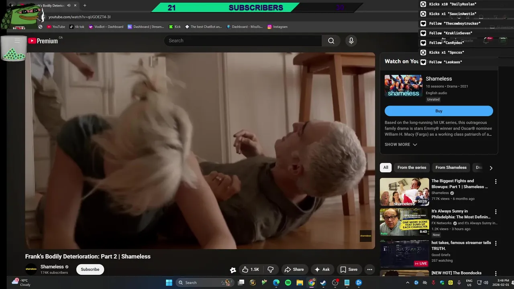Open the Shameless show title in the panel
The image size is (514, 289).
(439, 79)
